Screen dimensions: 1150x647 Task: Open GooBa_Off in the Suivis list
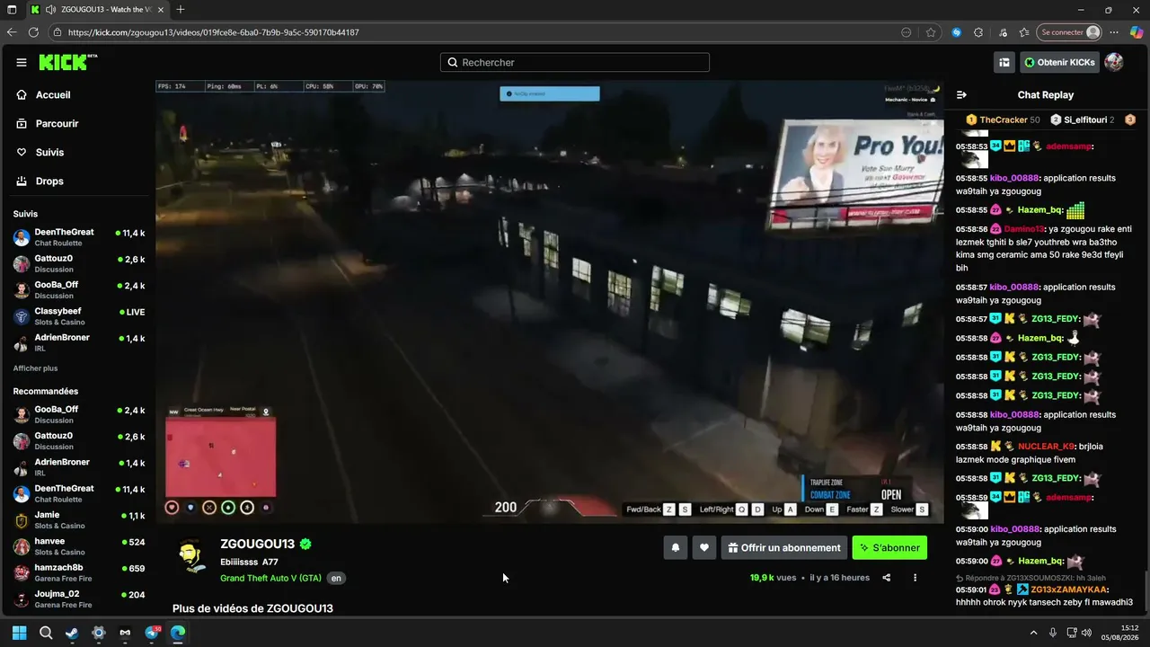click(78, 289)
